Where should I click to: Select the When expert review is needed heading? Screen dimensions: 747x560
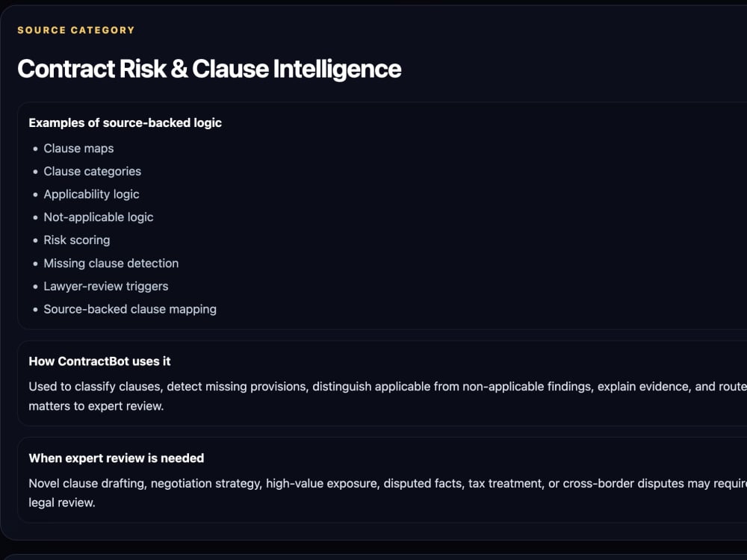click(117, 458)
